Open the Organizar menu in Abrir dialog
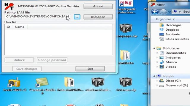This screenshot has width=190, height=106. [x=165, y=19]
